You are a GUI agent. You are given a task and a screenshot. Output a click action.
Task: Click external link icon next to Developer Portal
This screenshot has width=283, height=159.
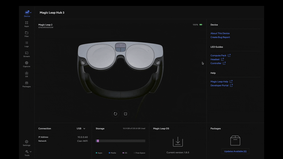[231, 85]
